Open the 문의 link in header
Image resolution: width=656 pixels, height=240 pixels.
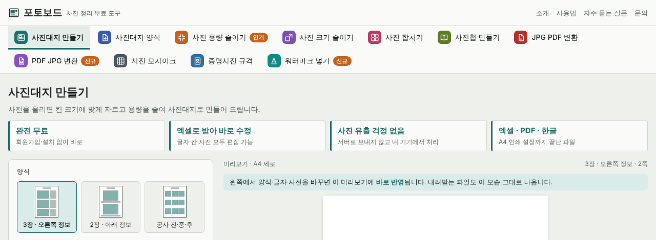[641, 13]
